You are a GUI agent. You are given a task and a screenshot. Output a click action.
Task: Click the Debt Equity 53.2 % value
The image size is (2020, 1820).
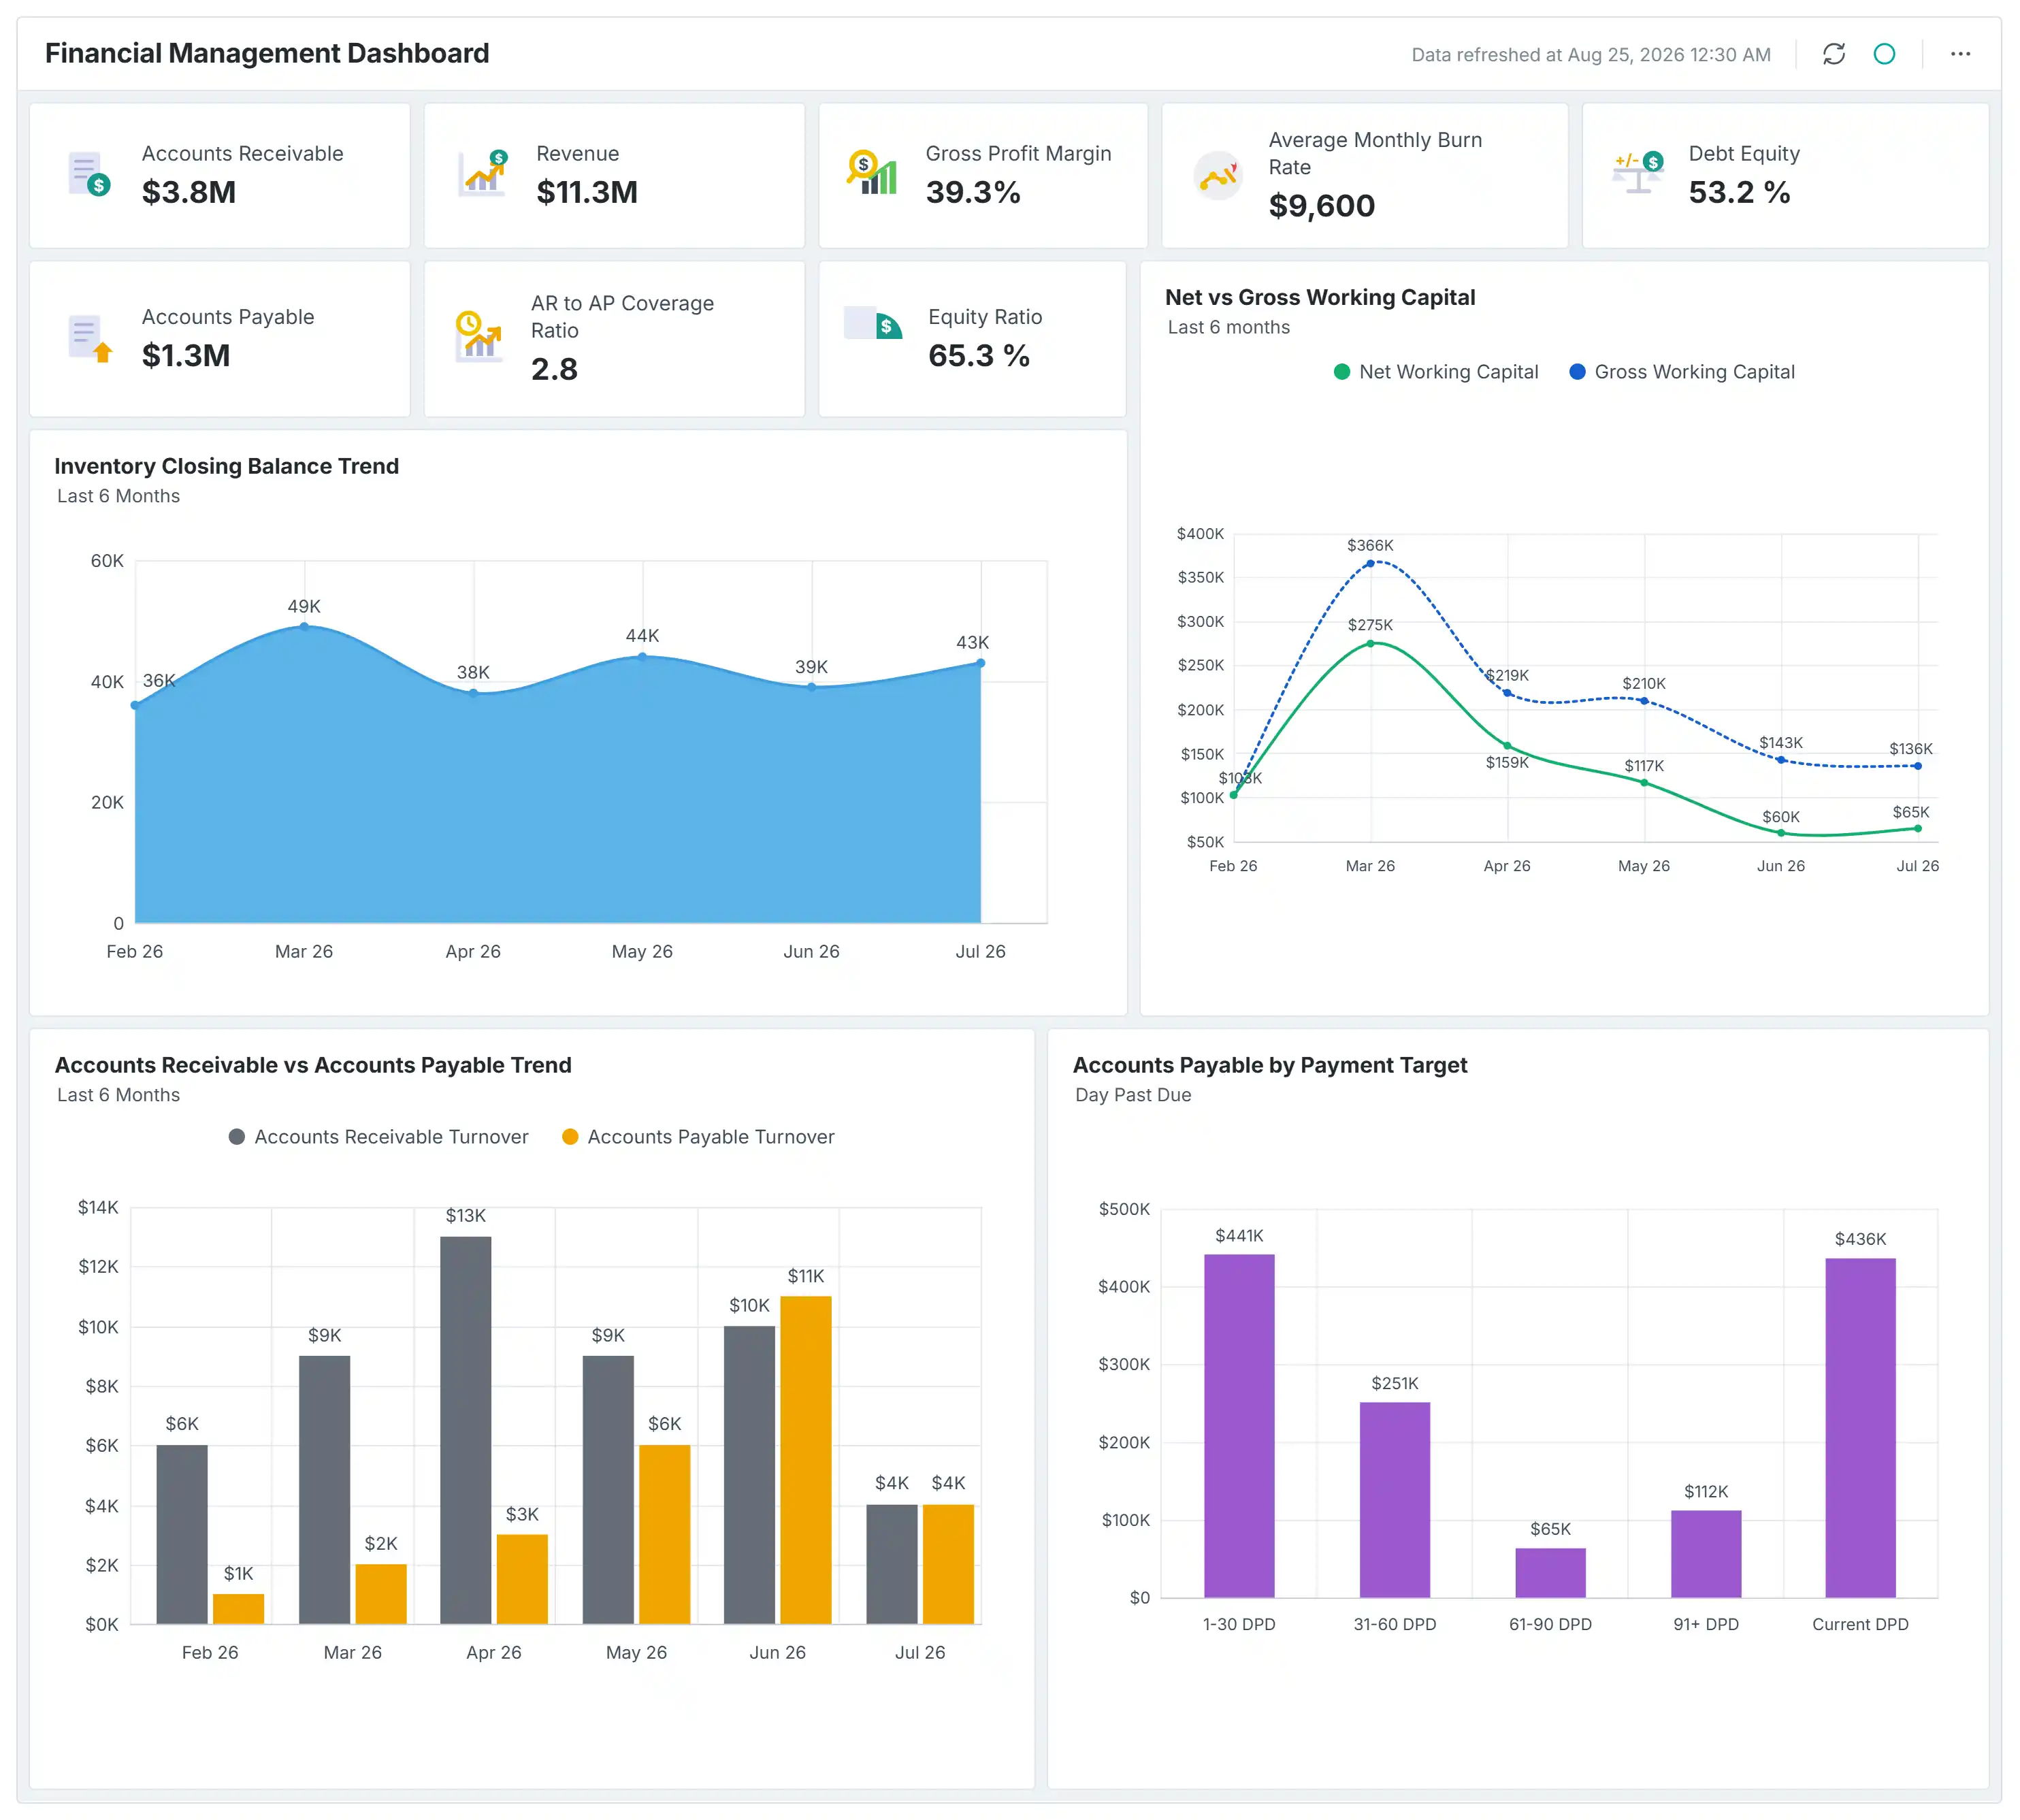pos(1739,192)
